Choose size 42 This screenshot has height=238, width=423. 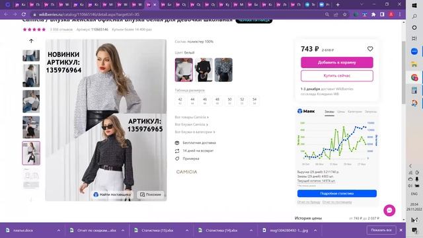[180, 100]
